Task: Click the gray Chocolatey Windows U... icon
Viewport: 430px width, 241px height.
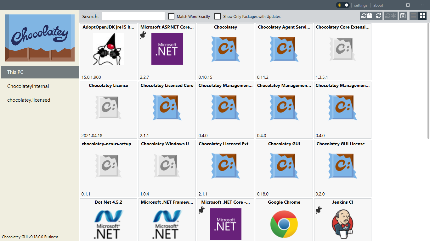Action: pos(167,166)
